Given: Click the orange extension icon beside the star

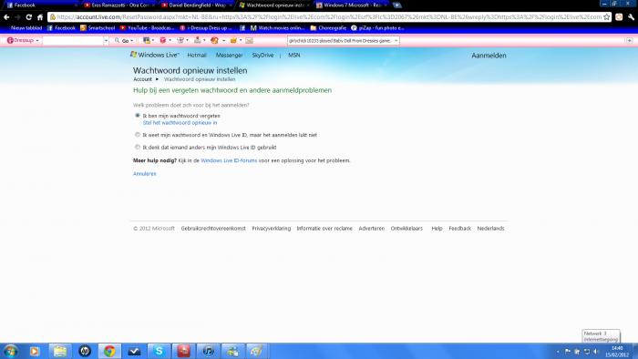Looking at the screenshot, I should (x=619, y=17).
